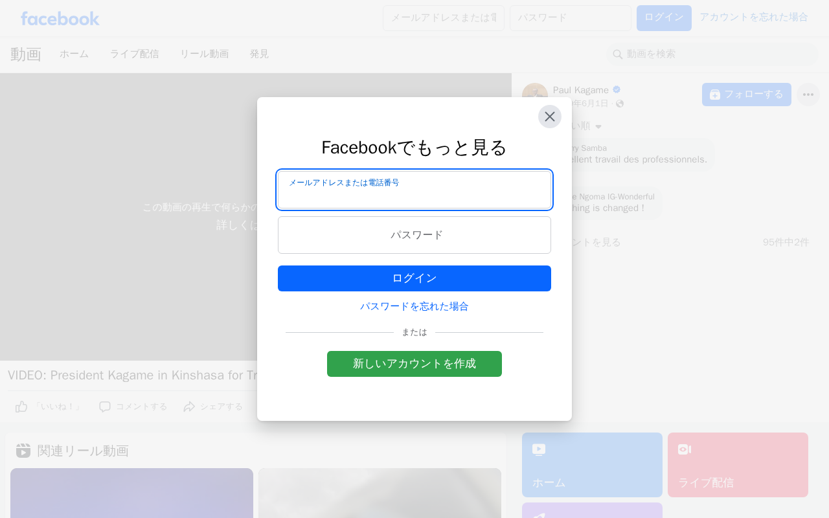
Task: Click the Facebook logo
Action: 60,18
